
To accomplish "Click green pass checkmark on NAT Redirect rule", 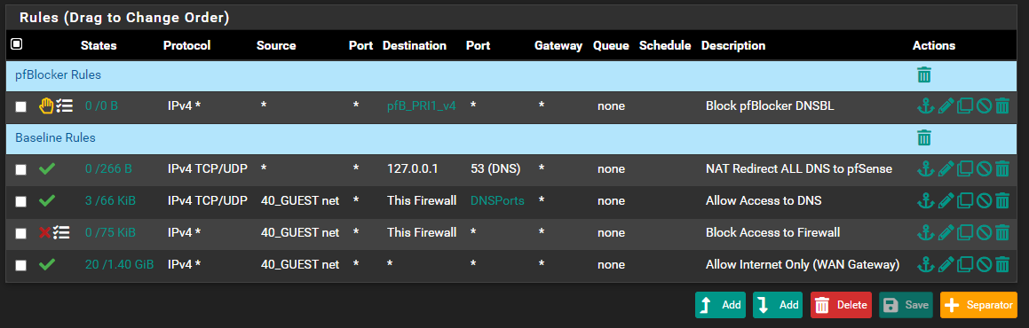I will 46,169.
